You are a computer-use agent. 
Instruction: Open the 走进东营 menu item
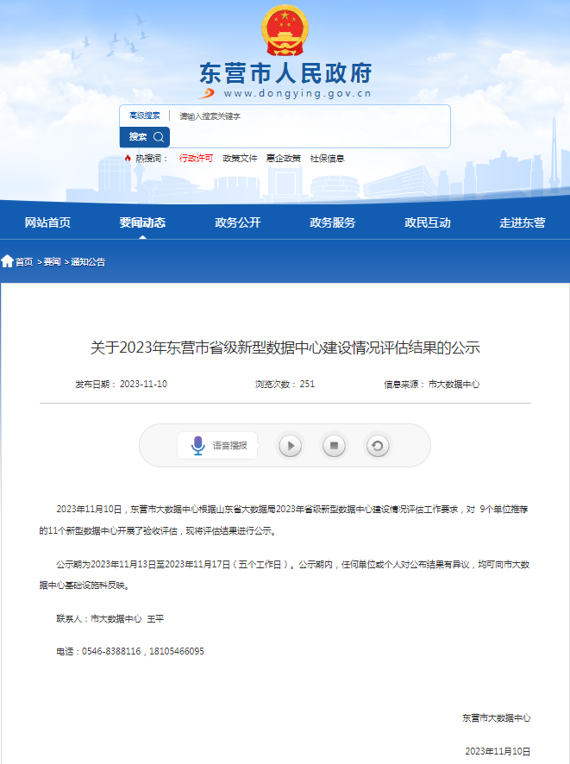coord(523,222)
